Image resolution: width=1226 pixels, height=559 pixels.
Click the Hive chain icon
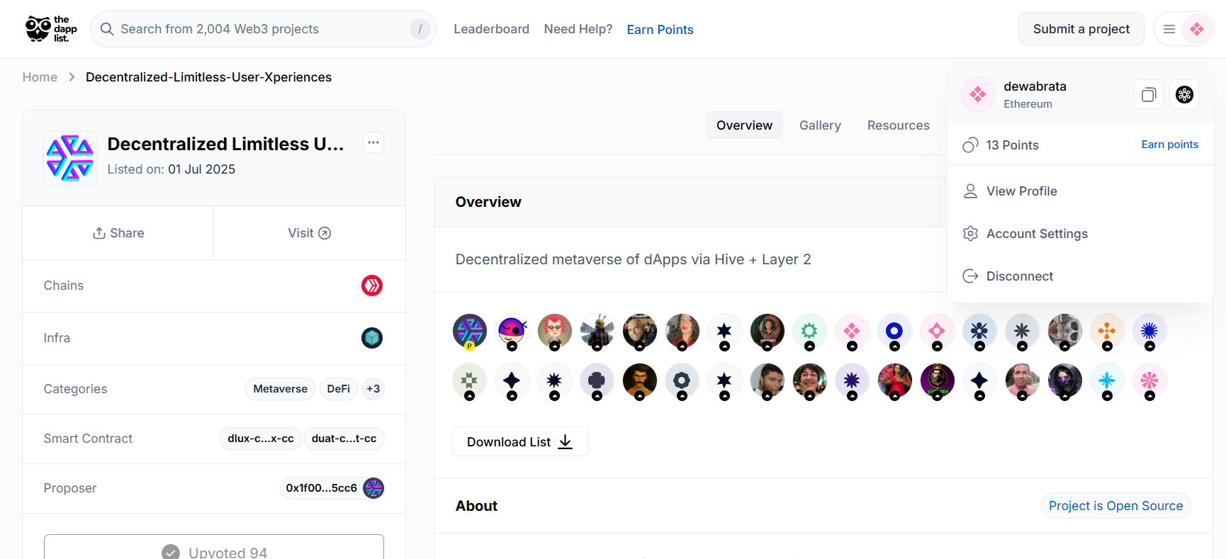coord(372,286)
